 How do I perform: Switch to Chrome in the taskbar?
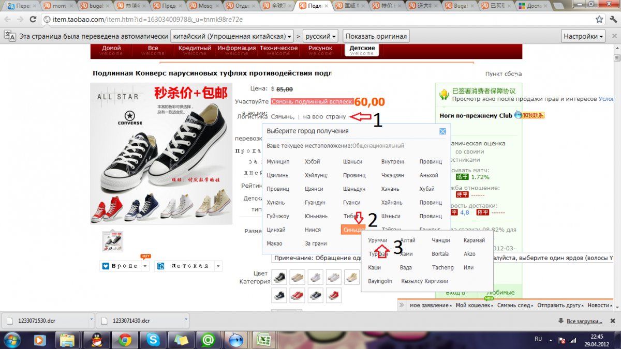coord(124,340)
